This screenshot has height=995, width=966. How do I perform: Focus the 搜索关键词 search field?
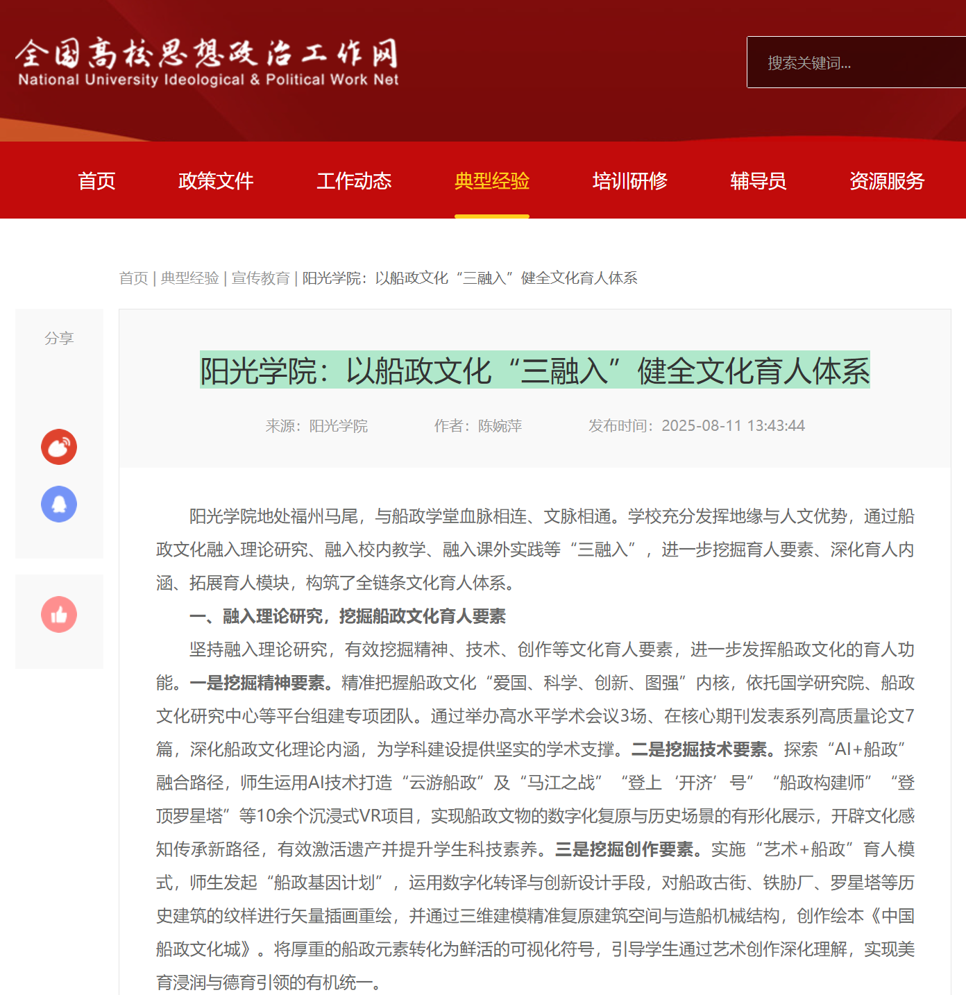tap(856, 62)
